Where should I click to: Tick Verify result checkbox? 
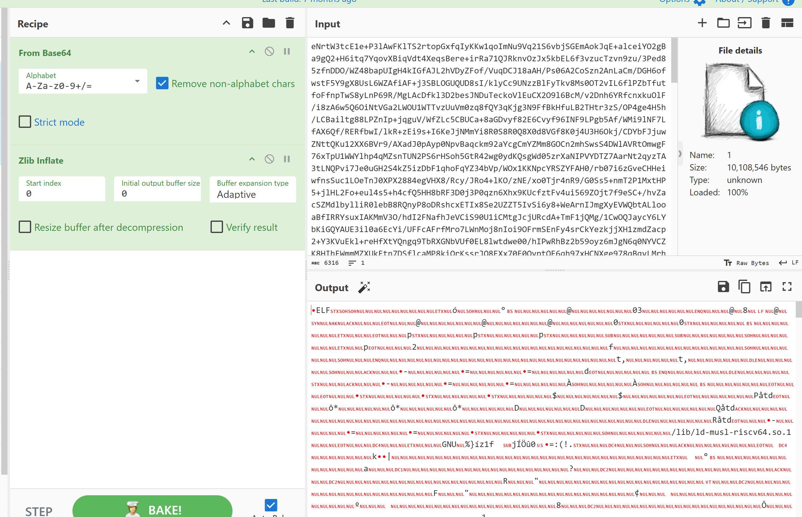click(217, 227)
